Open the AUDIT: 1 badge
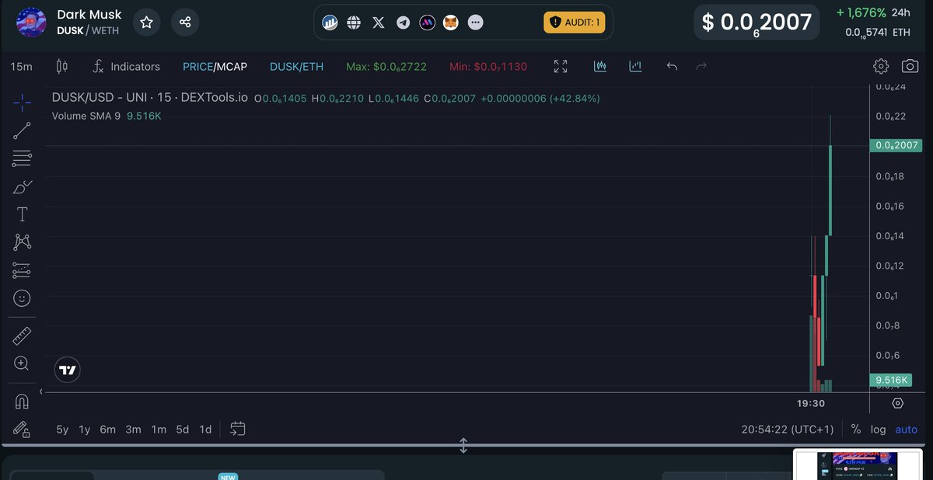Viewport: 933px width, 480px height. (574, 23)
